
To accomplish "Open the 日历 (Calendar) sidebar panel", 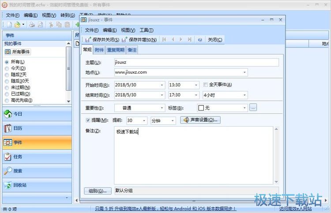I will pyautogui.click(x=37, y=128).
